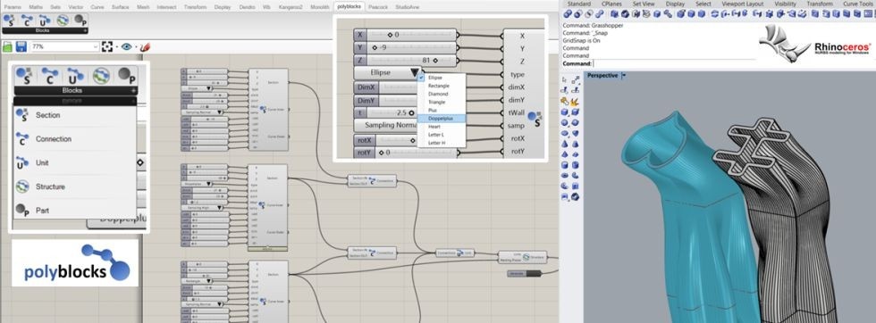The height and width of the screenshot is (323, 876).
Task: Select Diamond in the shape list
Action: (x=442, y=95)
